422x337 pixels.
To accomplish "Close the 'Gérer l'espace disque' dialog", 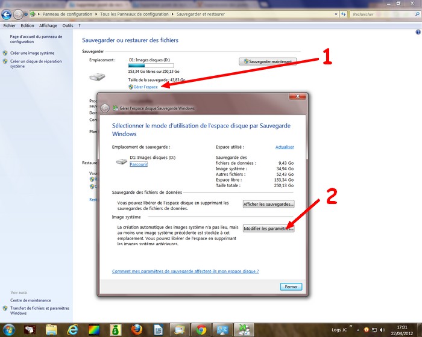I will (x=297, y=96).
